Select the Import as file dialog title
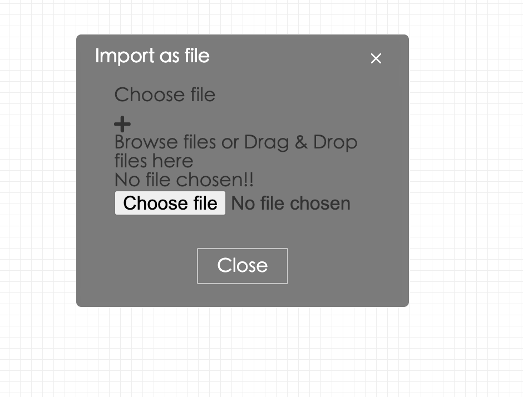Screen dimensions: 523x397 point(152,56)
